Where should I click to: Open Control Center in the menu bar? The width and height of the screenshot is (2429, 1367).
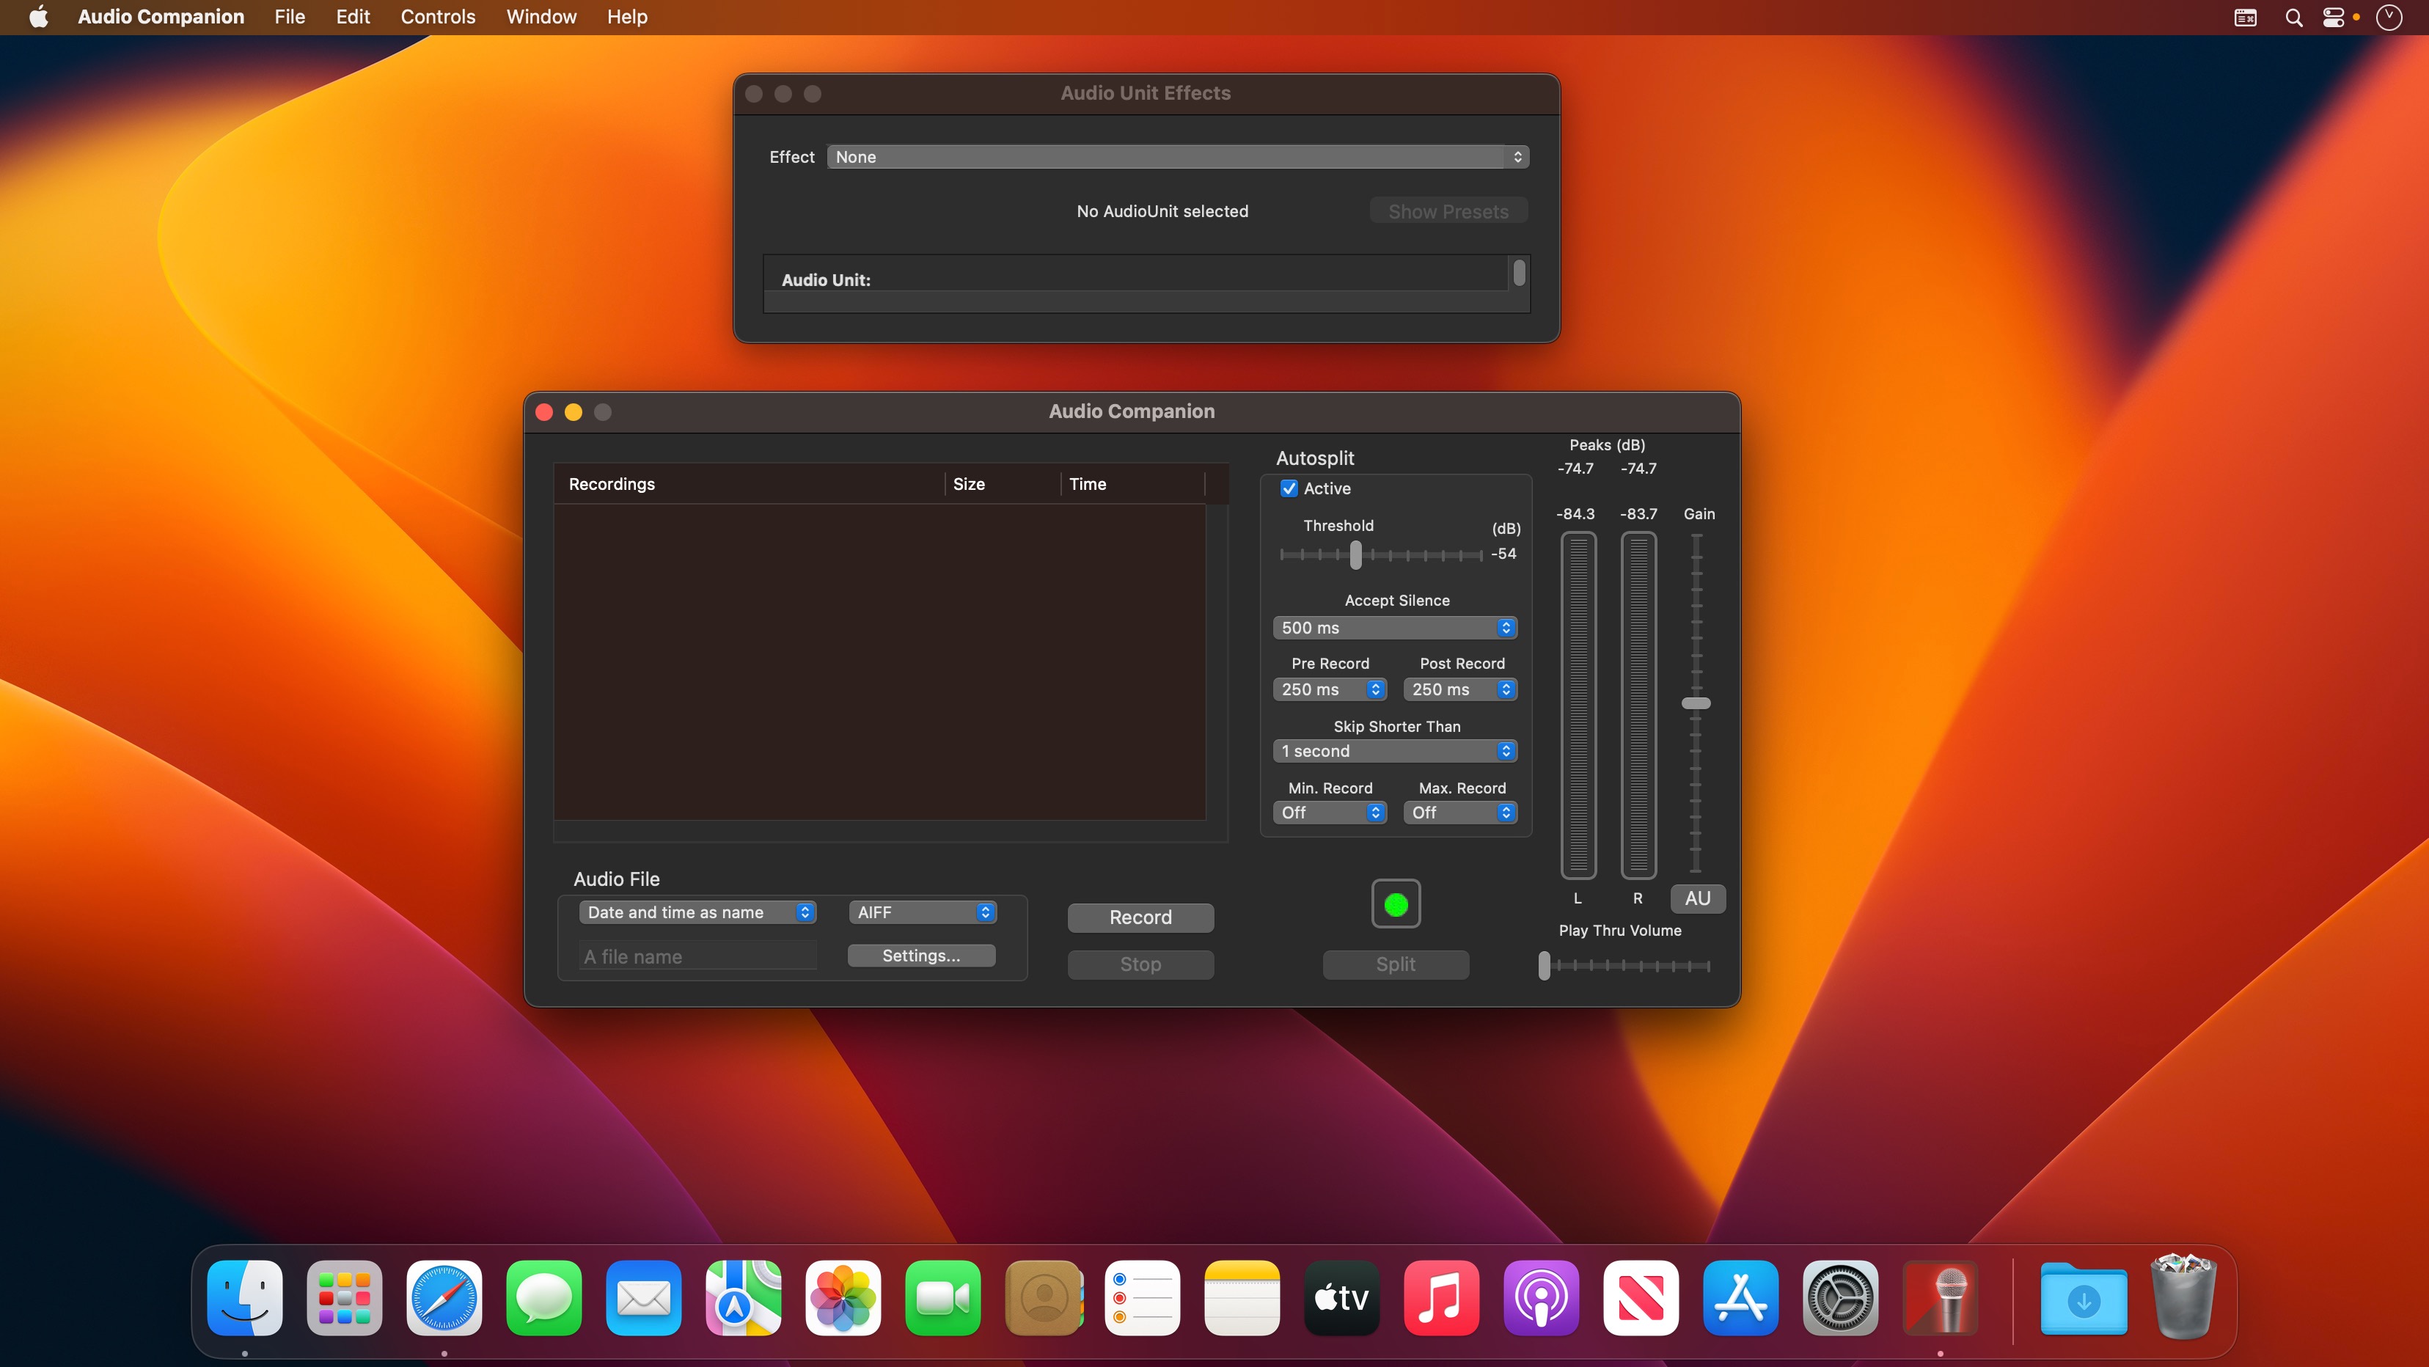[x=2334, y=17]
